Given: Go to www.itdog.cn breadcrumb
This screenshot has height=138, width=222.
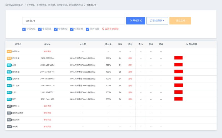Looking at the screenshot, I should (16, 5).
